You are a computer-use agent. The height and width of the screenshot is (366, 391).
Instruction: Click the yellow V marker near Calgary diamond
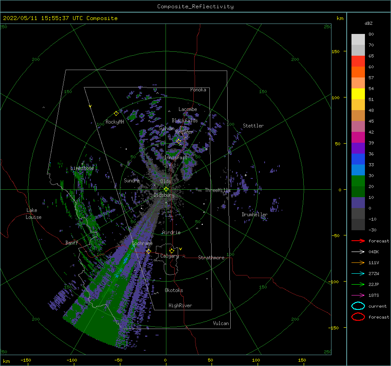pyautogui.click(x=181, y=249)
